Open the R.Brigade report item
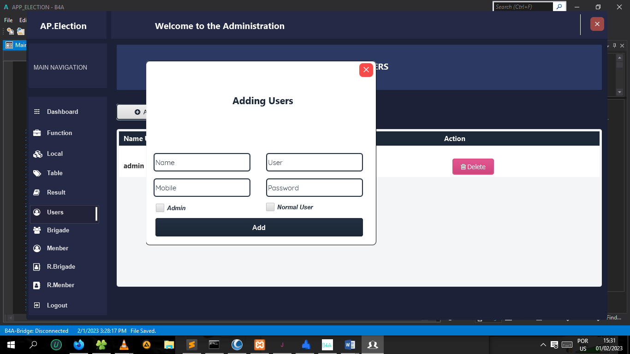 pos(61,266)
